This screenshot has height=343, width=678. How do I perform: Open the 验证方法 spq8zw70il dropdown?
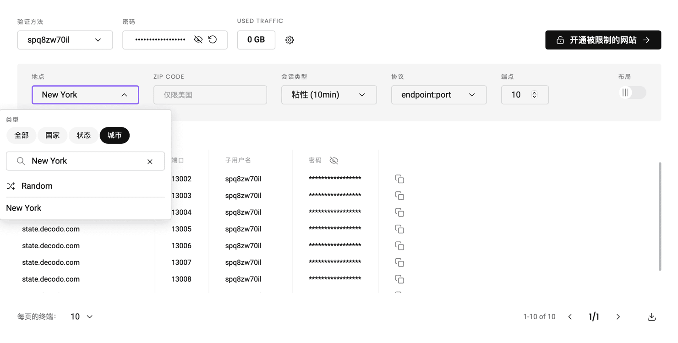(x=65, y=40)
